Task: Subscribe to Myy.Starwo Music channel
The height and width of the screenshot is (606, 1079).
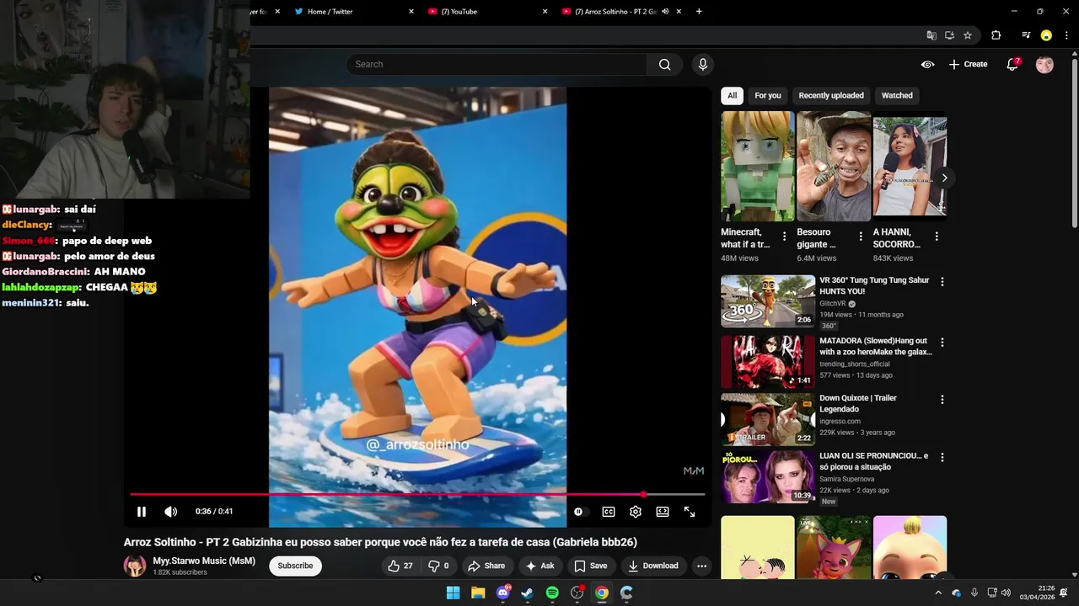Action: tap(295, 566)
